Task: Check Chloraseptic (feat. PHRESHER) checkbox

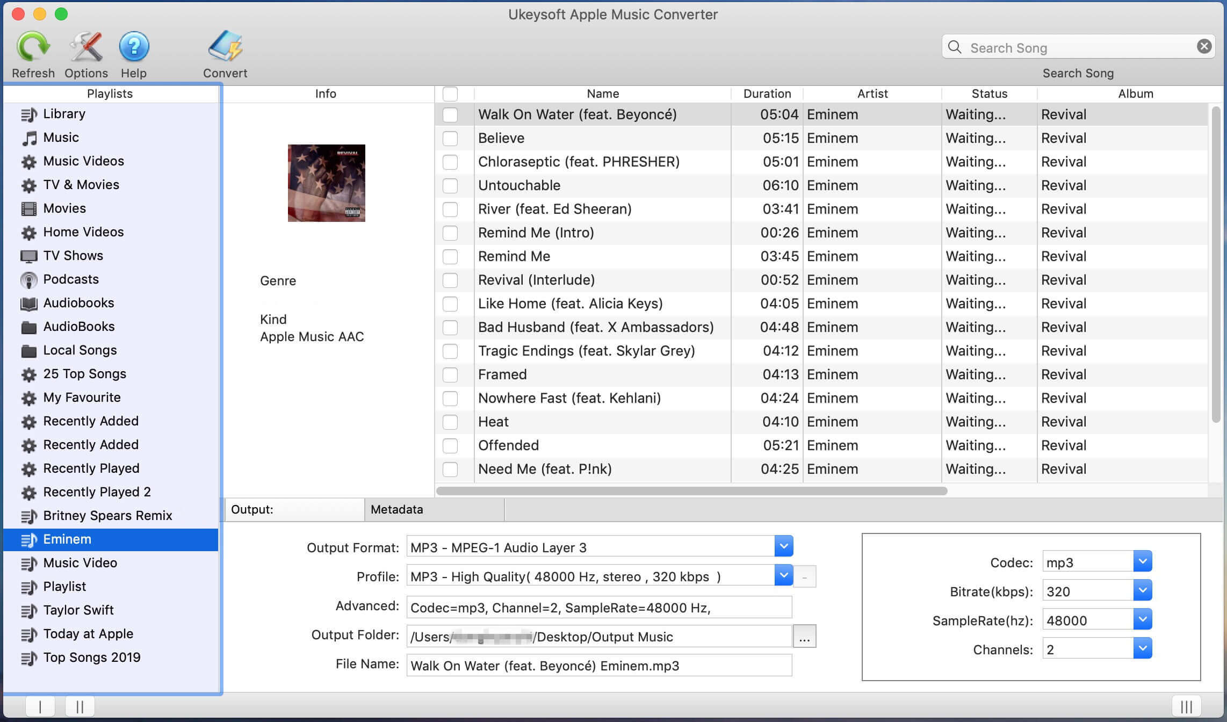Action: [450, 162]
